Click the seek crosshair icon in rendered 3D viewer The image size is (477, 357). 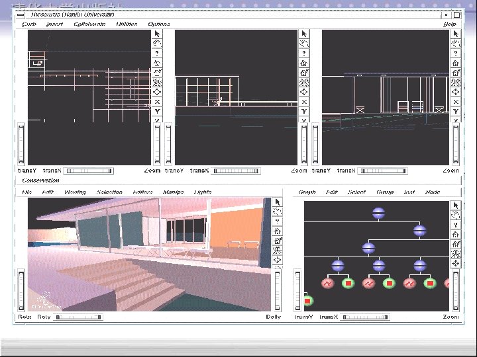277,260
